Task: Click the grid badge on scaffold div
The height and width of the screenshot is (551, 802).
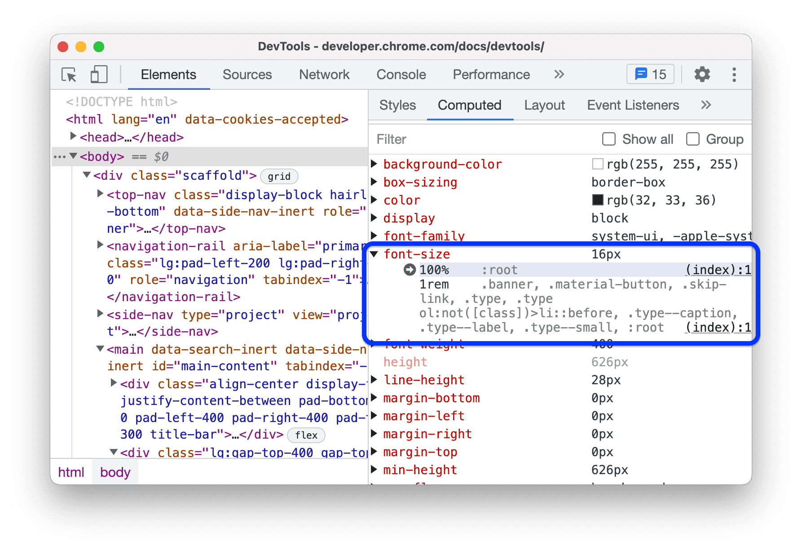Action: (279, 177)
